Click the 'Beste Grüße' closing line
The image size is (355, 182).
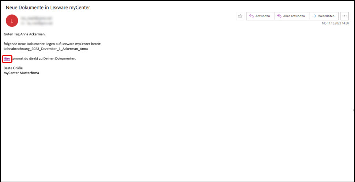point(13,68)
